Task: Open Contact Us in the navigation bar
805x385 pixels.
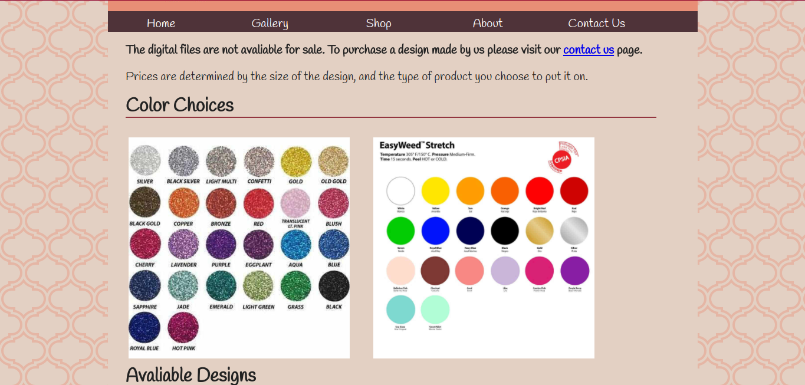Action: (596, 23)
